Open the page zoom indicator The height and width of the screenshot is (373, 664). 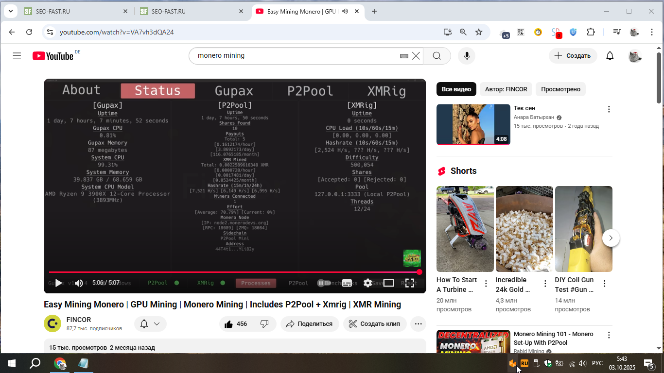(463, 32)
